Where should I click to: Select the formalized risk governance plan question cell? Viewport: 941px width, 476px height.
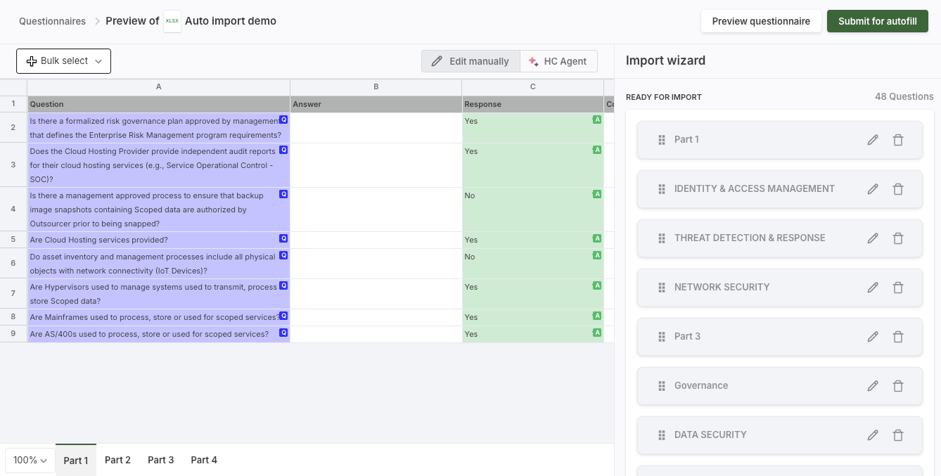coord(159,128)
